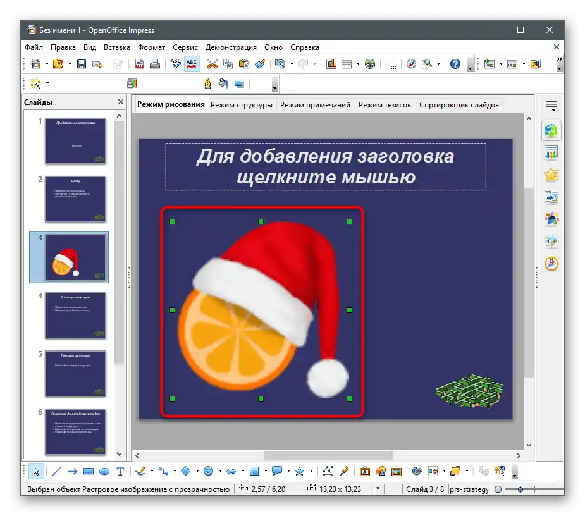Click the Print document icon

[155, 64]
